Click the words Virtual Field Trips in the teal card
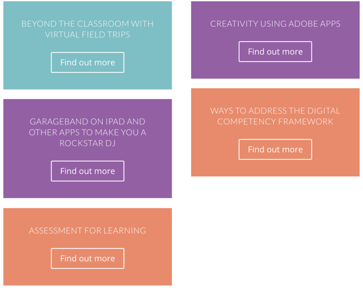The height and width of the screenshot is (288, 363). [x=88, y=35]
